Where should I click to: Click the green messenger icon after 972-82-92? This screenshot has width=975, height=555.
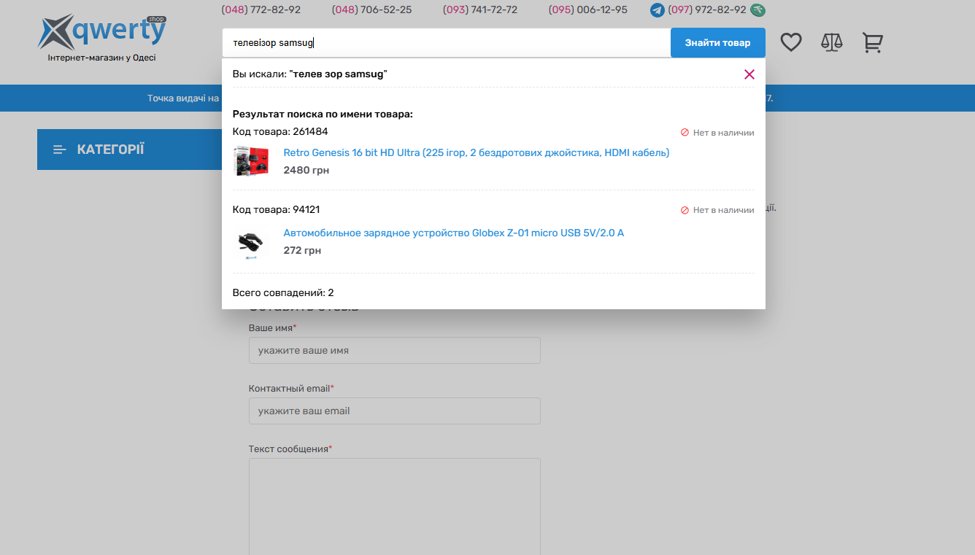pos(758,10)
